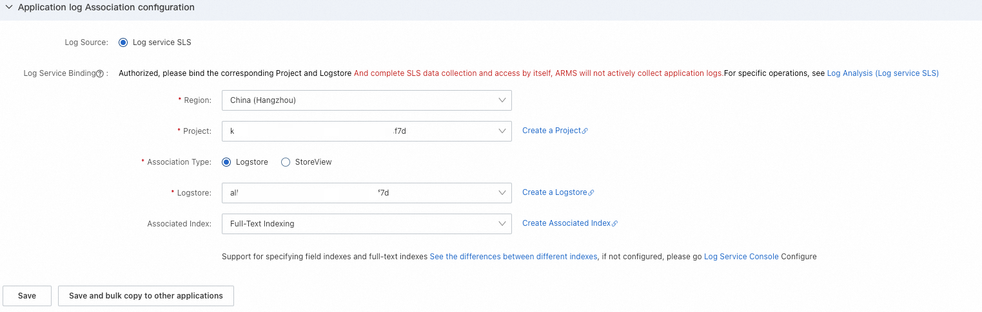Go to the Log Service Console link
The height and width of the screenshot is (312, 982).
[x=741, y=257]
